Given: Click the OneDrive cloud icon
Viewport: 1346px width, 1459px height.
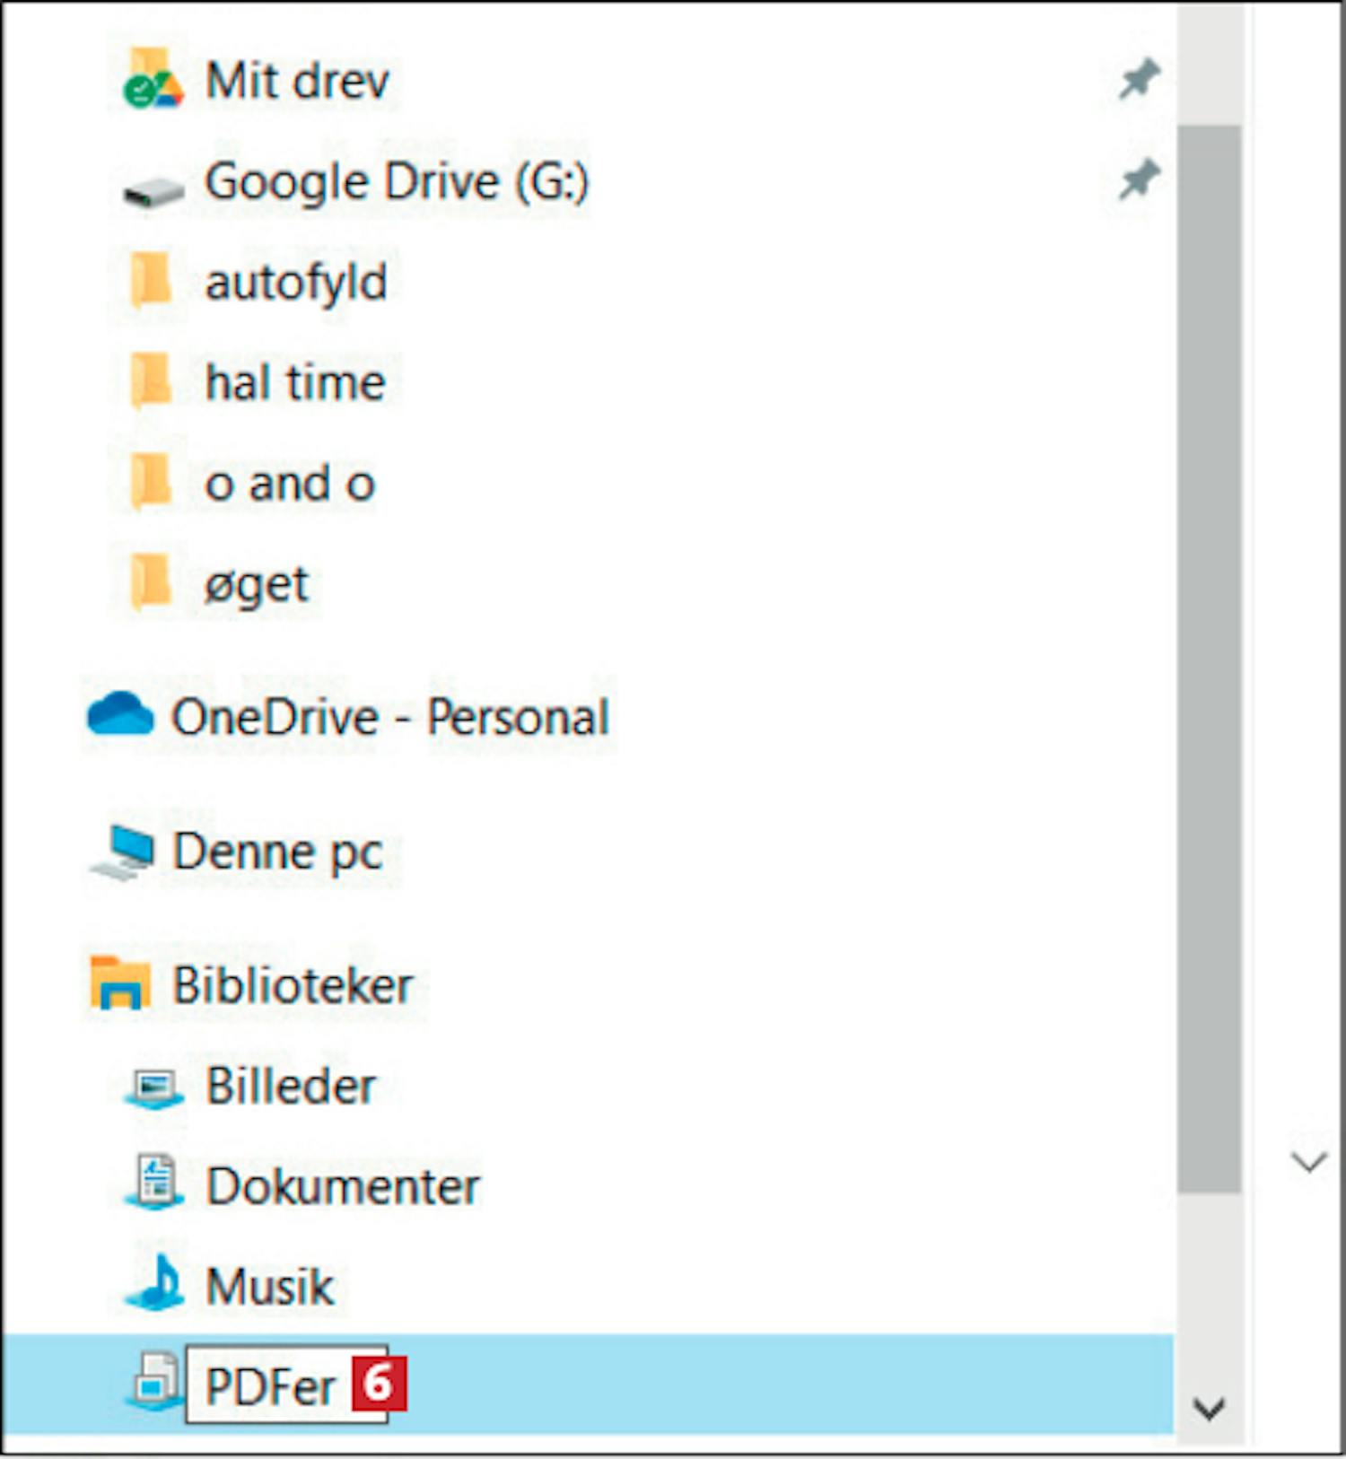Looking at the screenshot, I should [x=120, y=716].
